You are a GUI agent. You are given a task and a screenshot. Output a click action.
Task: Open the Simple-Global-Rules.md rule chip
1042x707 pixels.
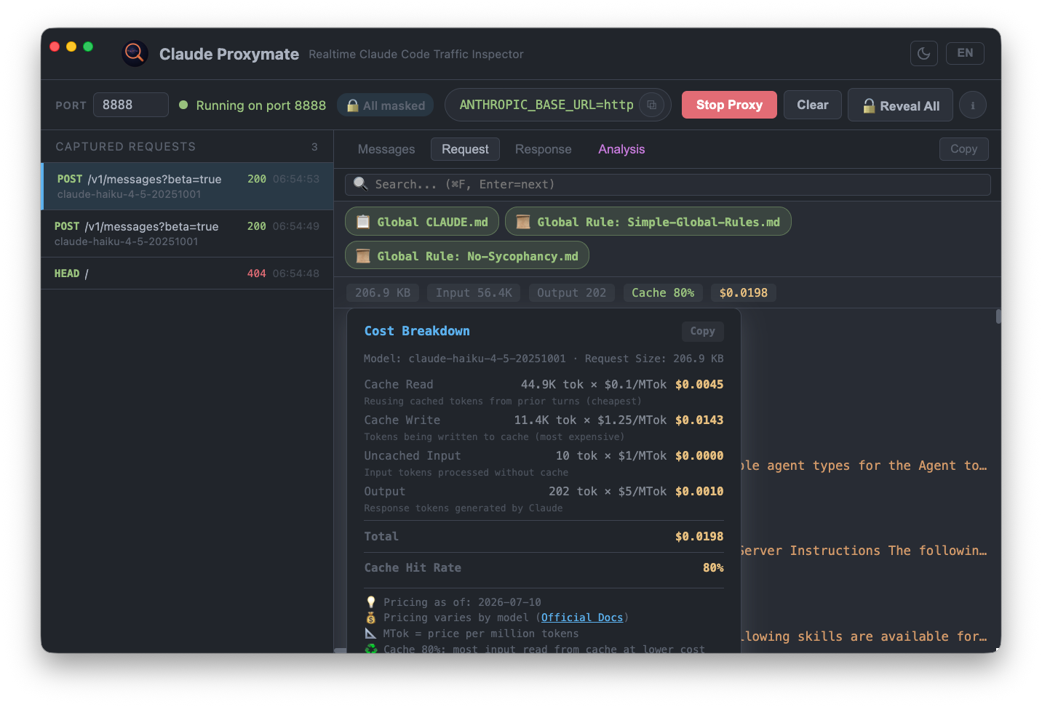point(648,222)
